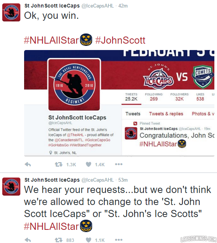Screen dimensions: 217x243
Task: Switch to the Tweets & replies tab
Action: tap(166, 114)
